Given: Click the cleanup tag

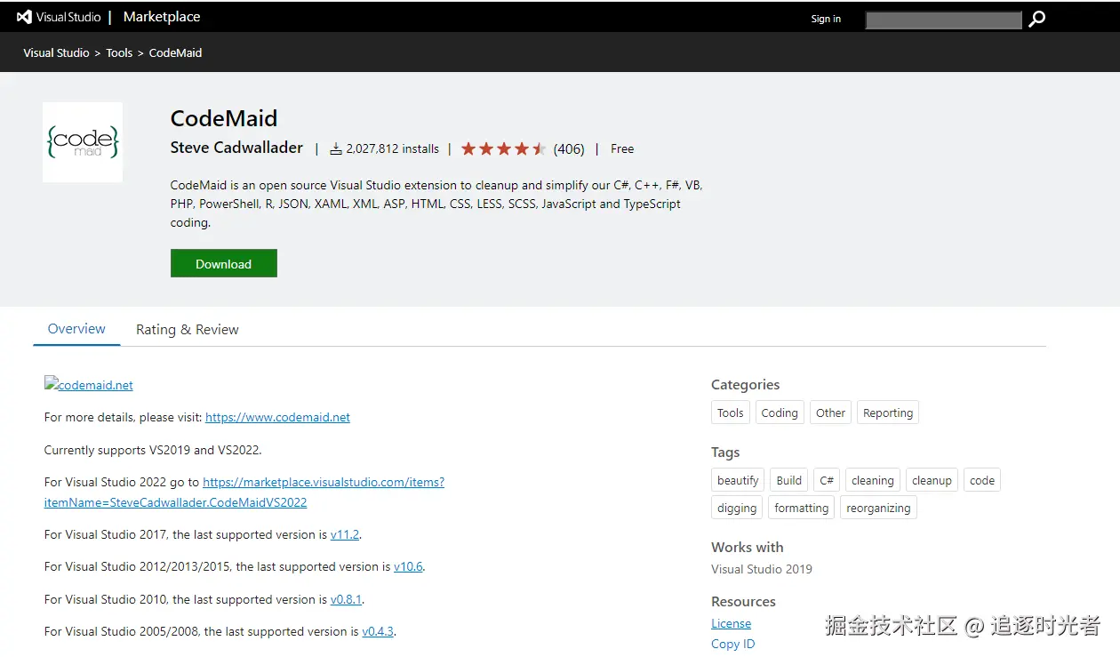Looking at the screenshot, I should tap(932, 480).
